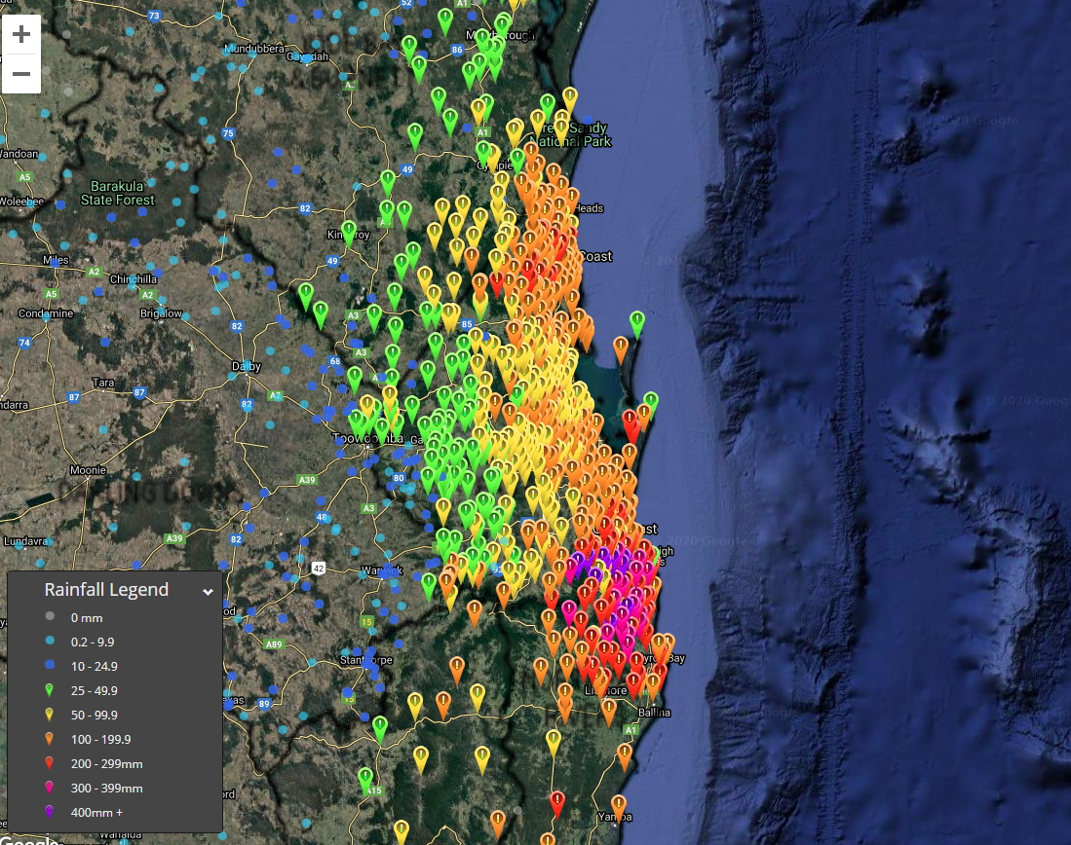The width and height of the screenshot is (1071, 845).
Task: Click the red 200 - 299mm legend pin
Action: click(49, 763)
